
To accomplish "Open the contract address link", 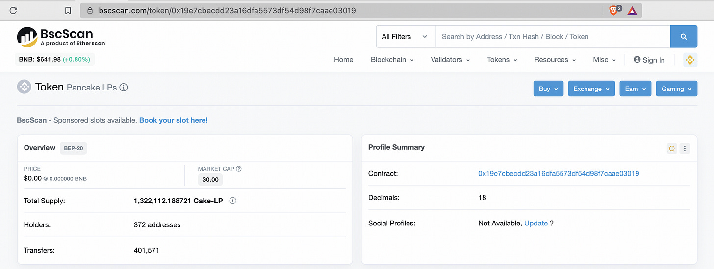I will point(559,174).
